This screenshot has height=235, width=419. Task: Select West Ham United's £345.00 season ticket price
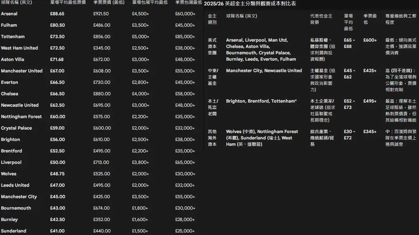pyautogui.click(x=102, y=48)
